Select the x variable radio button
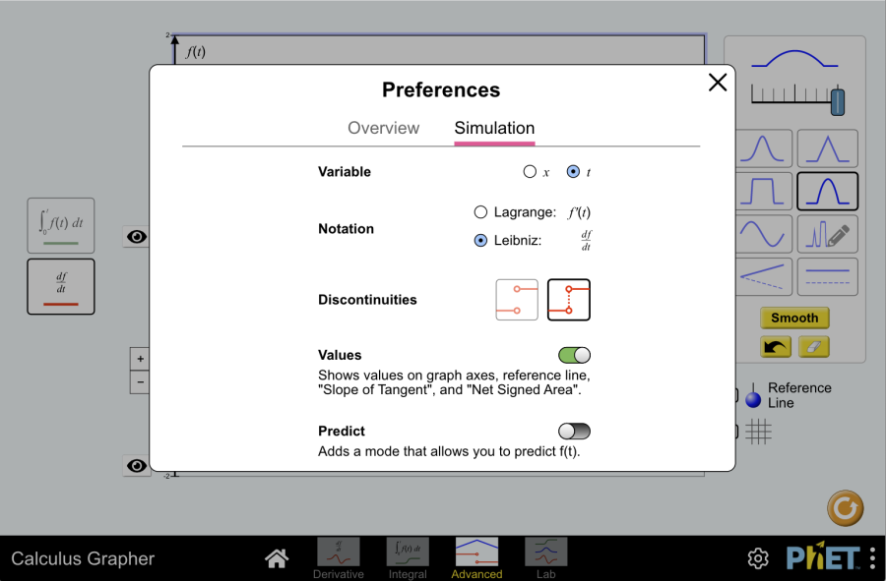 (x=530, y=171)
